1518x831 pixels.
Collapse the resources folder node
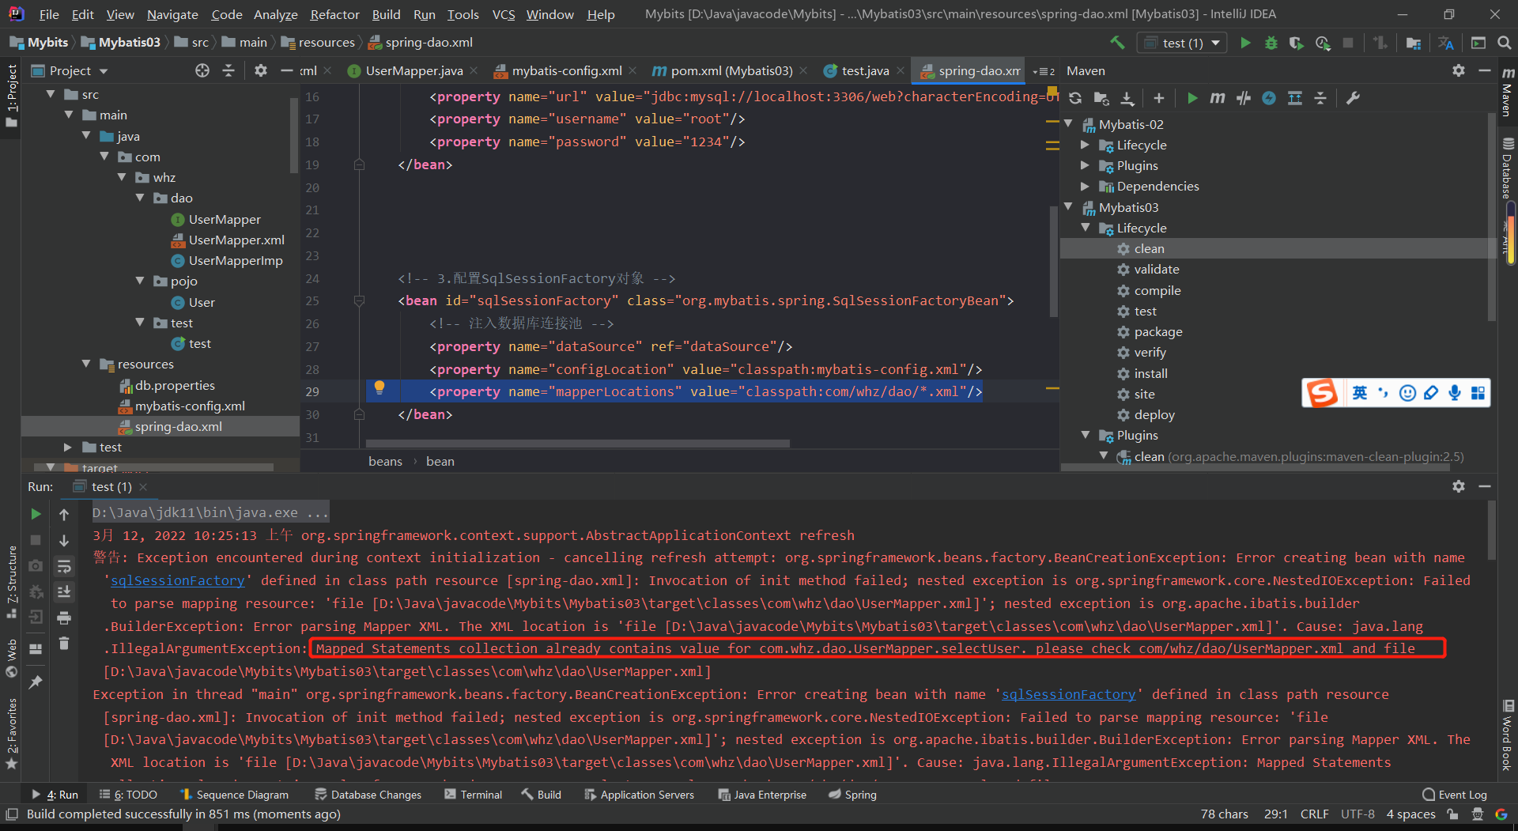click(87, 364)
